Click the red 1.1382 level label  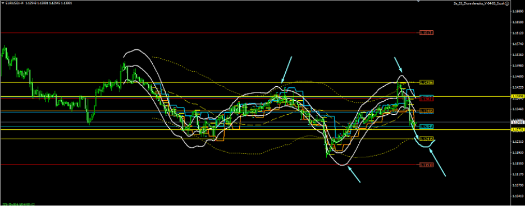[x=427, y=99]
